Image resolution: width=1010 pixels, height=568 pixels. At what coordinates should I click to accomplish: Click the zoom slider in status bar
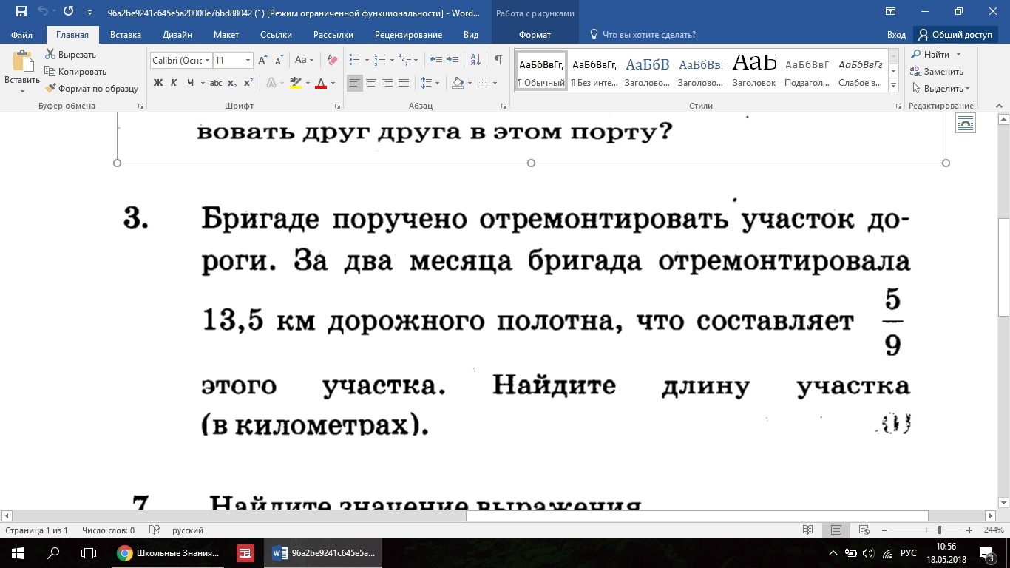pos(939,530)
